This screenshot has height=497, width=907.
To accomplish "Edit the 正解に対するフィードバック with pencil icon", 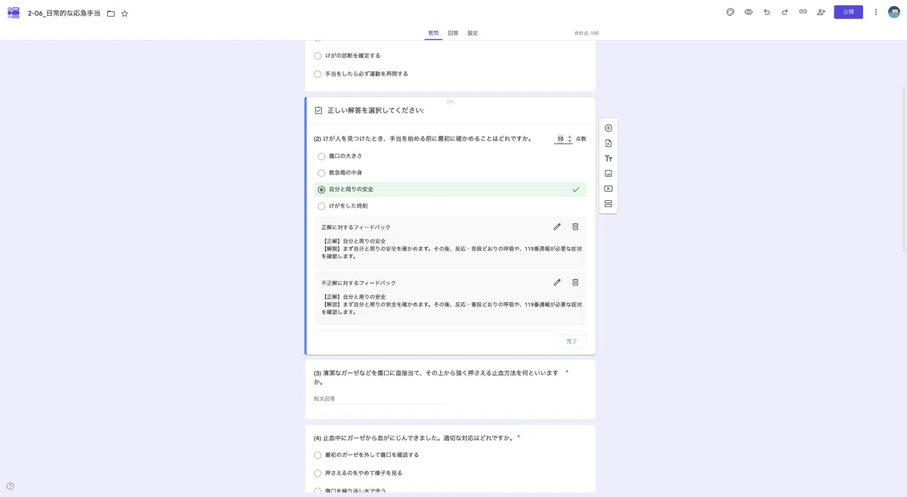I will (x=557, y=227).
